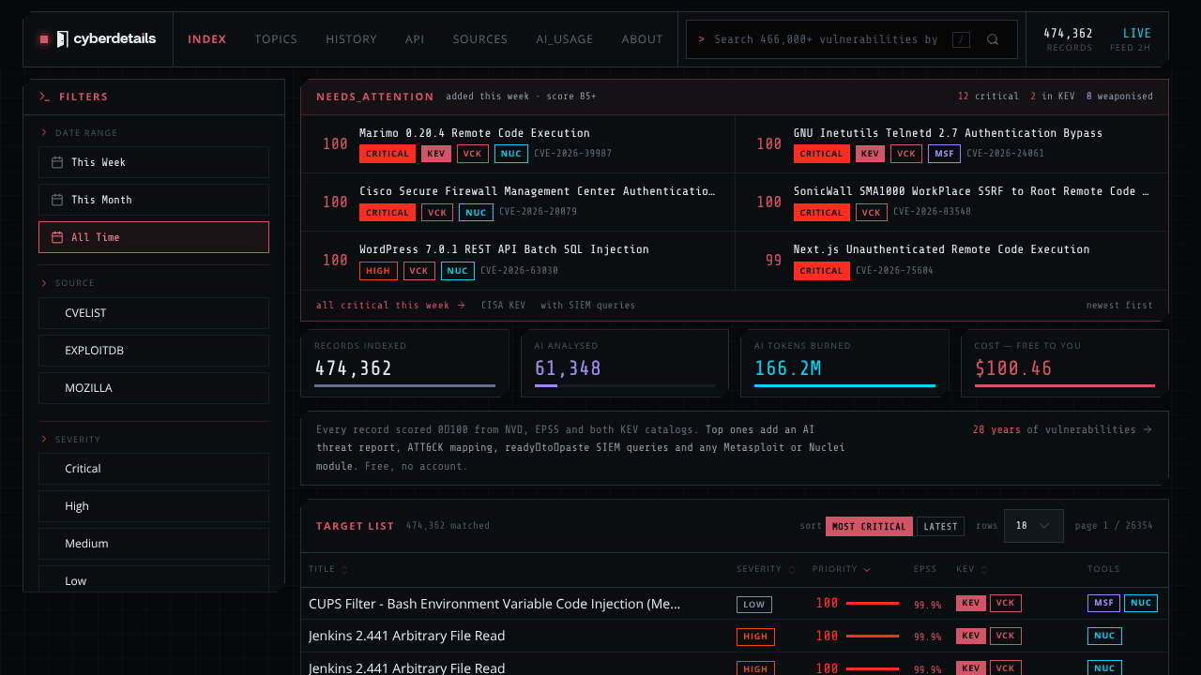Click the NUC badge on WordPress 7.0.1
This screenshot has width=1201, height=675.
pos(458,271)
